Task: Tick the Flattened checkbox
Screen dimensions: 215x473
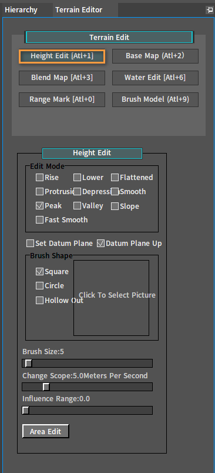Action: [x=115, y=178]
